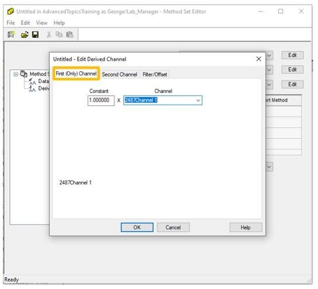Open the File menu
The width and height of the screenshot is (318, 289).
[x=11, y=23]
